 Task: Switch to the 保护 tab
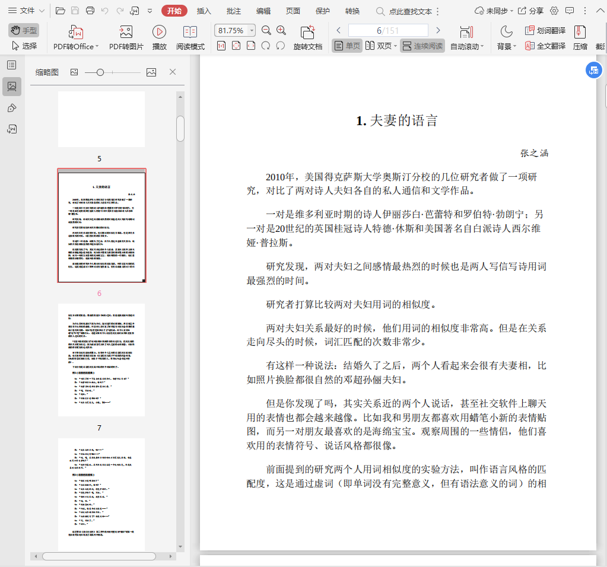[x=322, y=11]
